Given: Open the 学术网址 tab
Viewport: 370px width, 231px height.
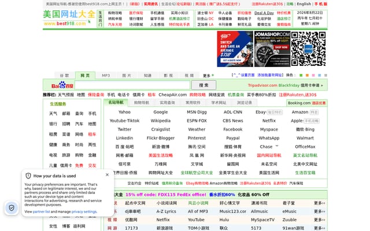Looking at the screenshot, I should point(219,103).
